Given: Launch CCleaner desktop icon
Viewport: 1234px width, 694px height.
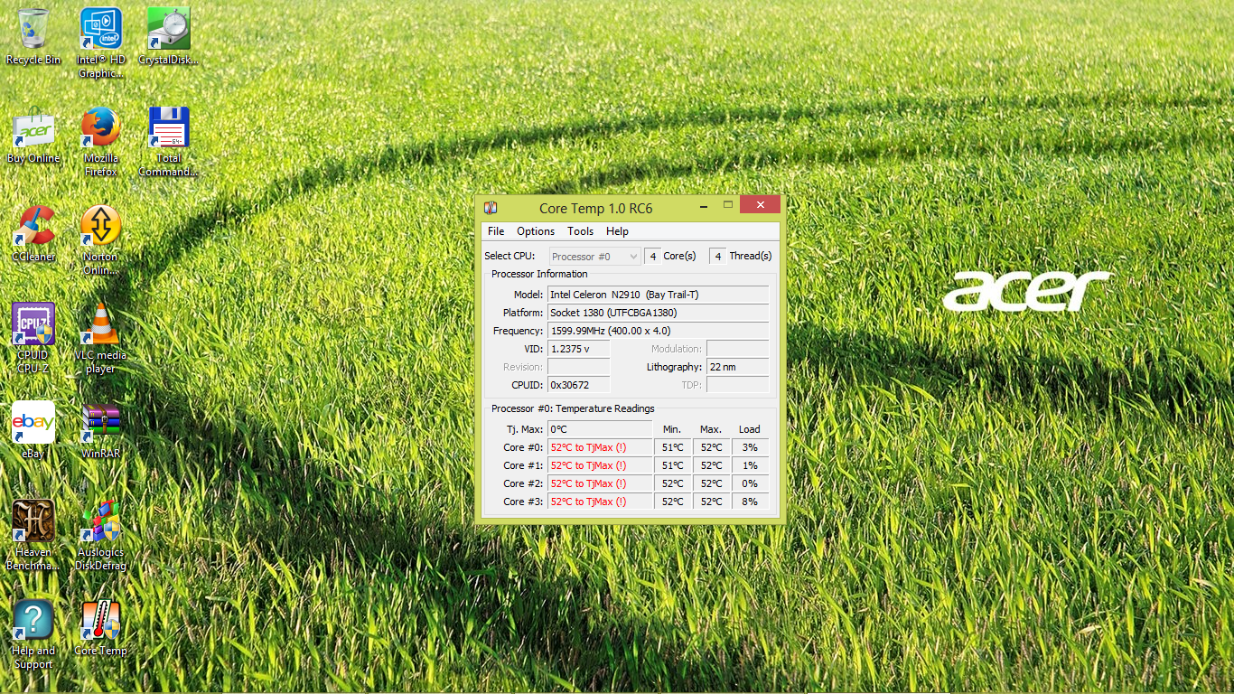Looking at the screenshot, I should tap(33, 227).
